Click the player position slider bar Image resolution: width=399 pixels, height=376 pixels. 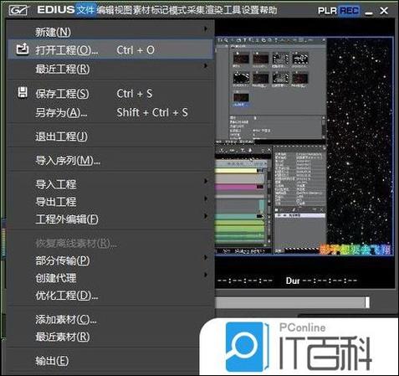292,302
